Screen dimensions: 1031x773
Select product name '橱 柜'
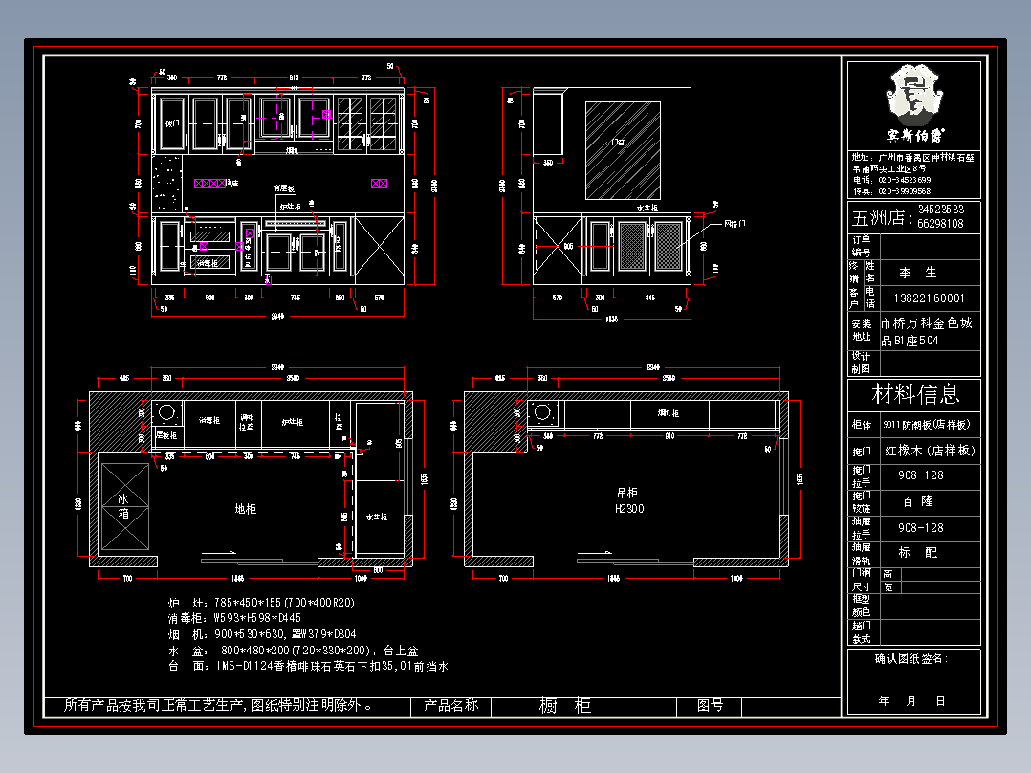(x=565, y=706)
